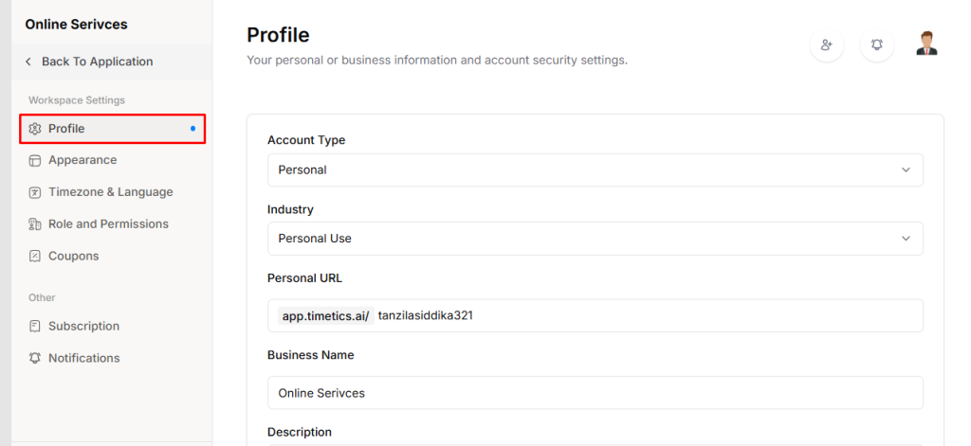
Task: Go to Appearance settings
Action: 82,160
